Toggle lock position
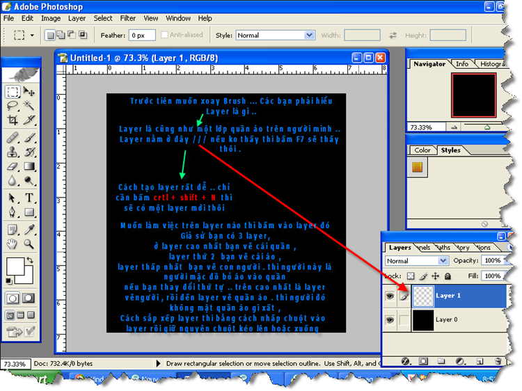522x391 pixels. (x=436, y=276)
